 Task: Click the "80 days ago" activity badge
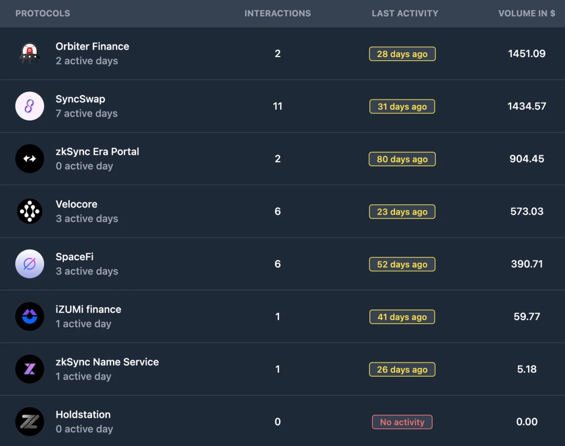tap(402, 159)
